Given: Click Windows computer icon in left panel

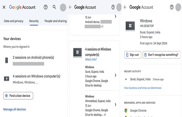Looking at the screenshot, I should (x=6, y=79).
